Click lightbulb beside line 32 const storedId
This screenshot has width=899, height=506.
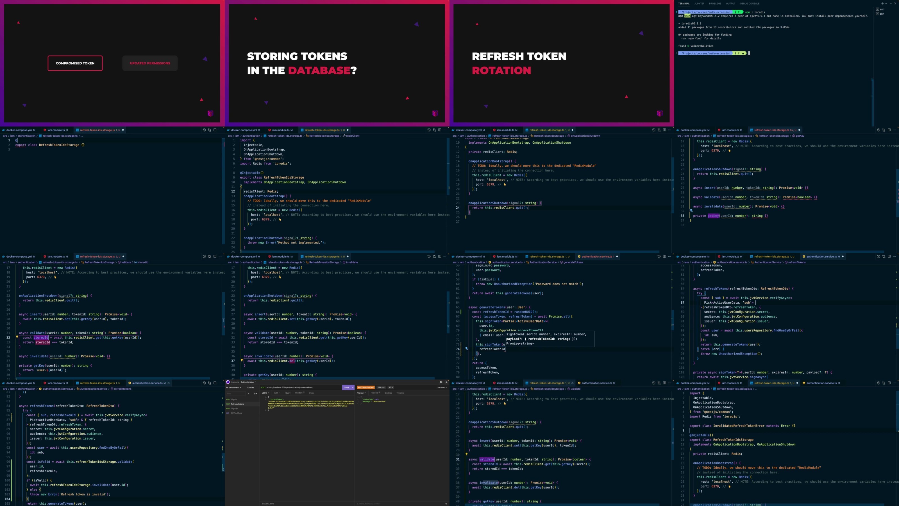pyautogui.click(x=17, y=337)
